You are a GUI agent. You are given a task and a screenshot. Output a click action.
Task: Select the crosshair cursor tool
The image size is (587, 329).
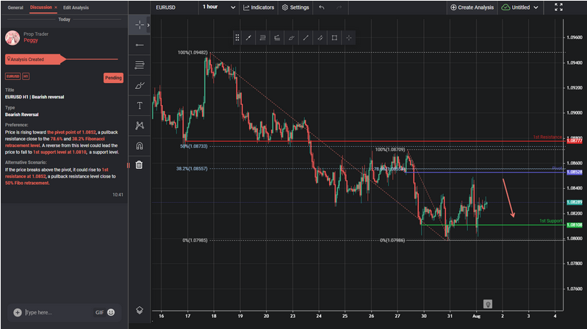pos(140,25)
